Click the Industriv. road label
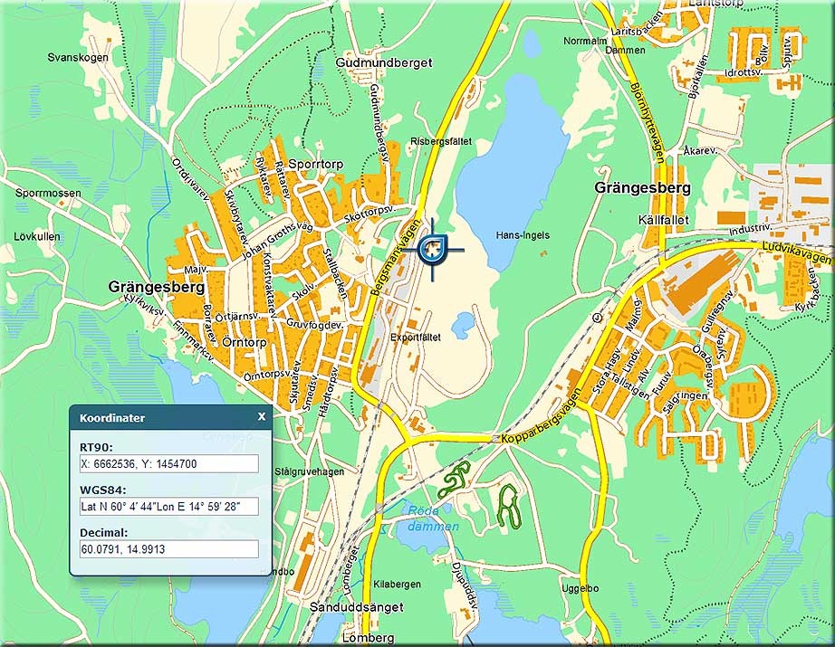835x647 pixels. click(750, 231)
